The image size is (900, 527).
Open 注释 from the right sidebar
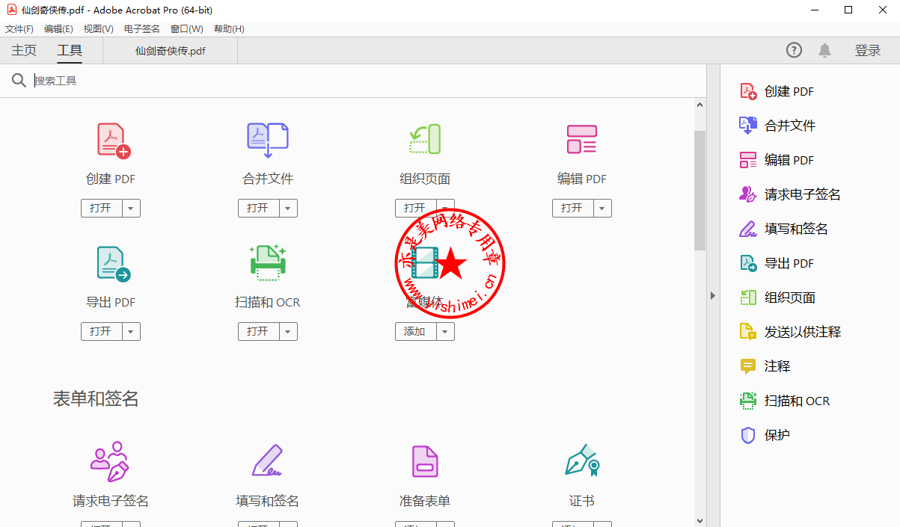click(x=765, y=366)
